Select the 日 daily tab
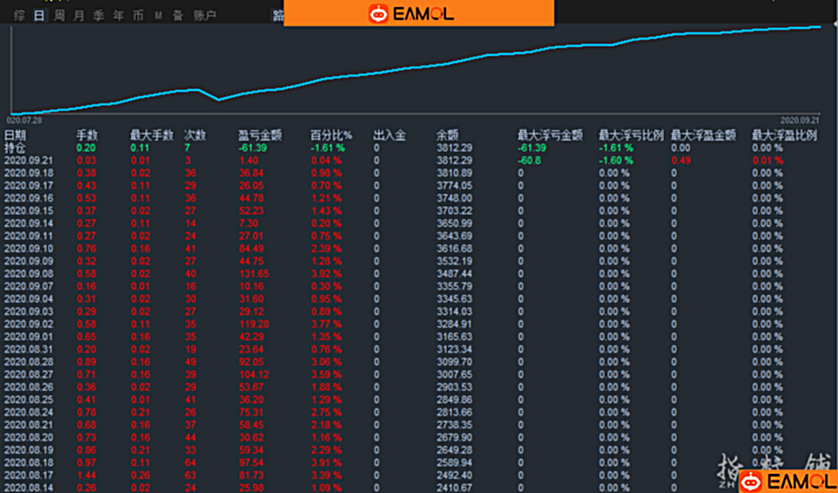Screen dimensions: 838x493 39,15
